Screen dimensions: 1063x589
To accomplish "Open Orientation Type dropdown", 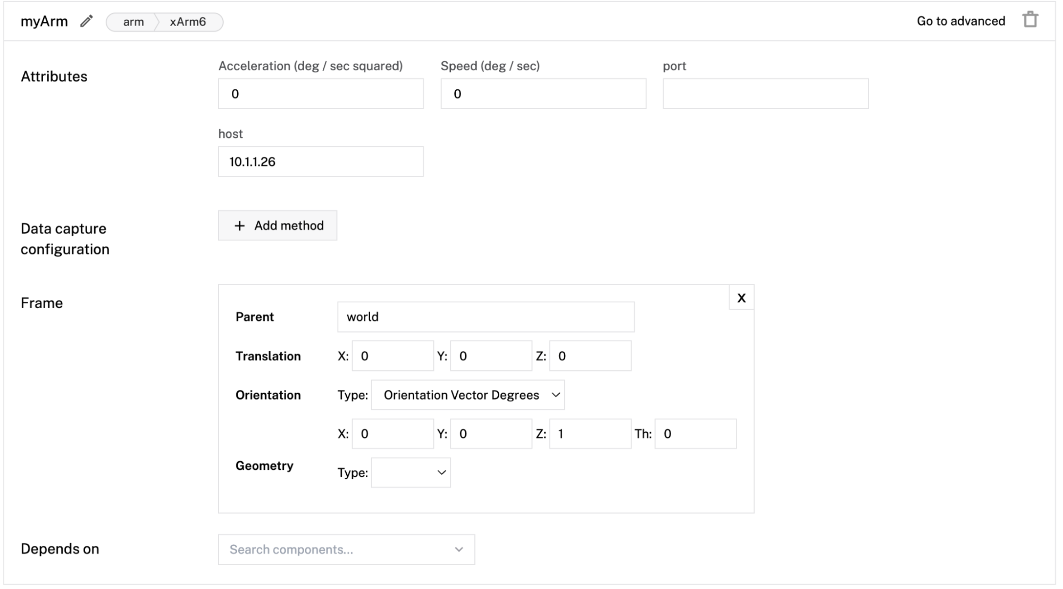I will tap(467, 395).
